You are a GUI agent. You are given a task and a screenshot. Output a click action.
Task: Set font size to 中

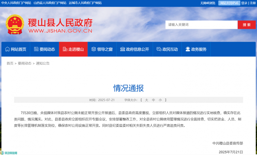coord(154,100)
